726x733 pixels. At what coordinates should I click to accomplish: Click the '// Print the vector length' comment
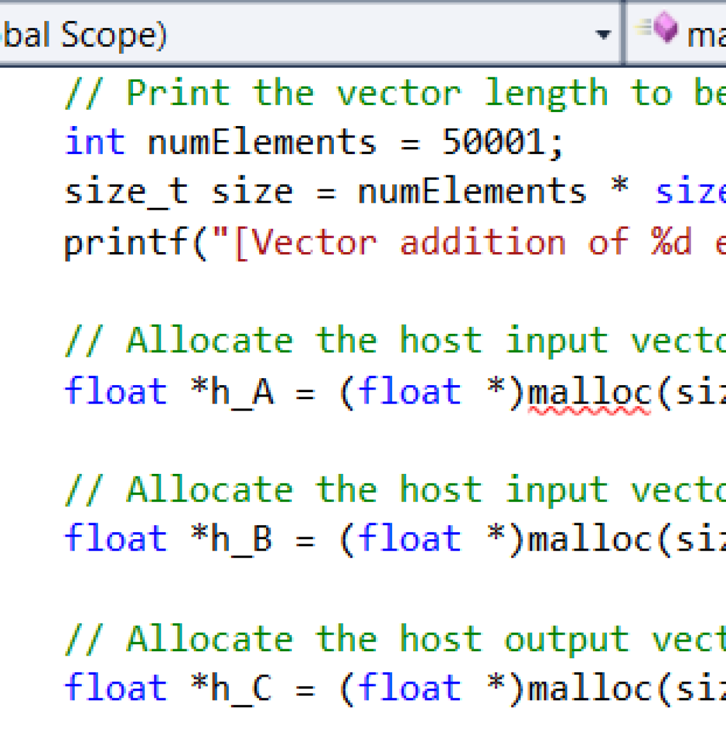(x=336, y=94)
